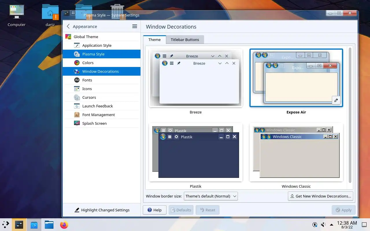Select Application Style in sidebar
This screenshot has width=370, height=231.
(101, 45)
